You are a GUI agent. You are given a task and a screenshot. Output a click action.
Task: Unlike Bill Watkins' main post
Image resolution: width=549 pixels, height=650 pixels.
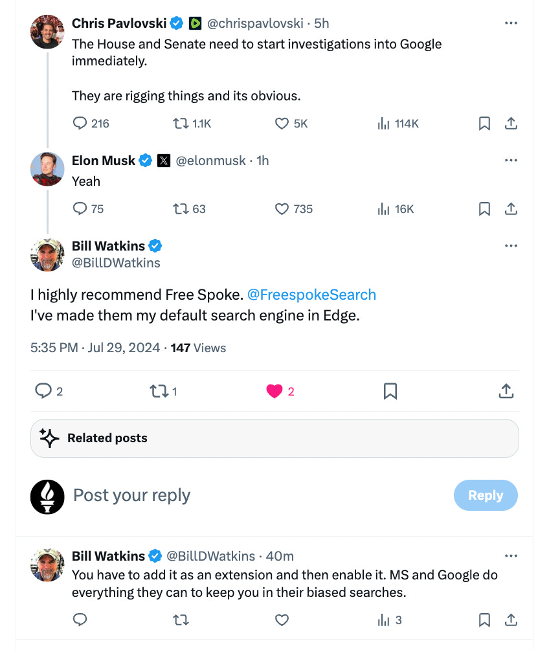coord(274,391)
